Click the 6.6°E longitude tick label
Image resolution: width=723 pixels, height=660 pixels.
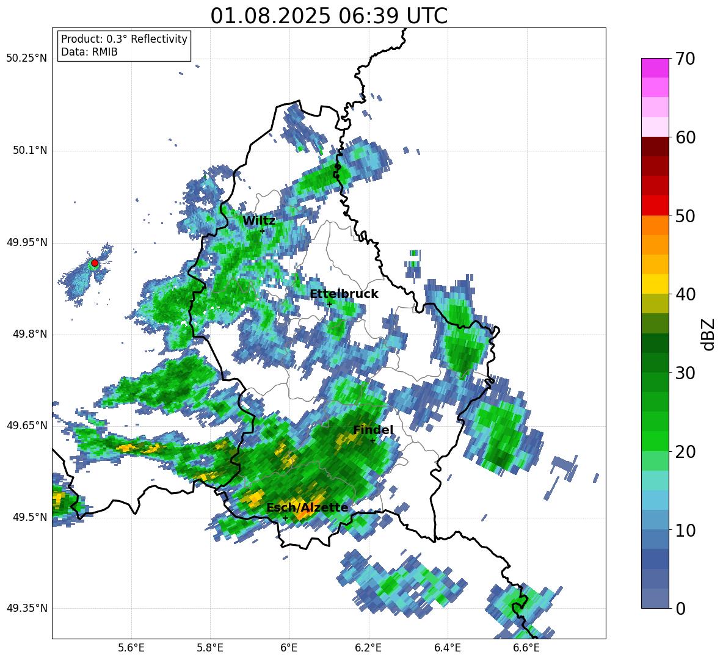pos(526,648)
